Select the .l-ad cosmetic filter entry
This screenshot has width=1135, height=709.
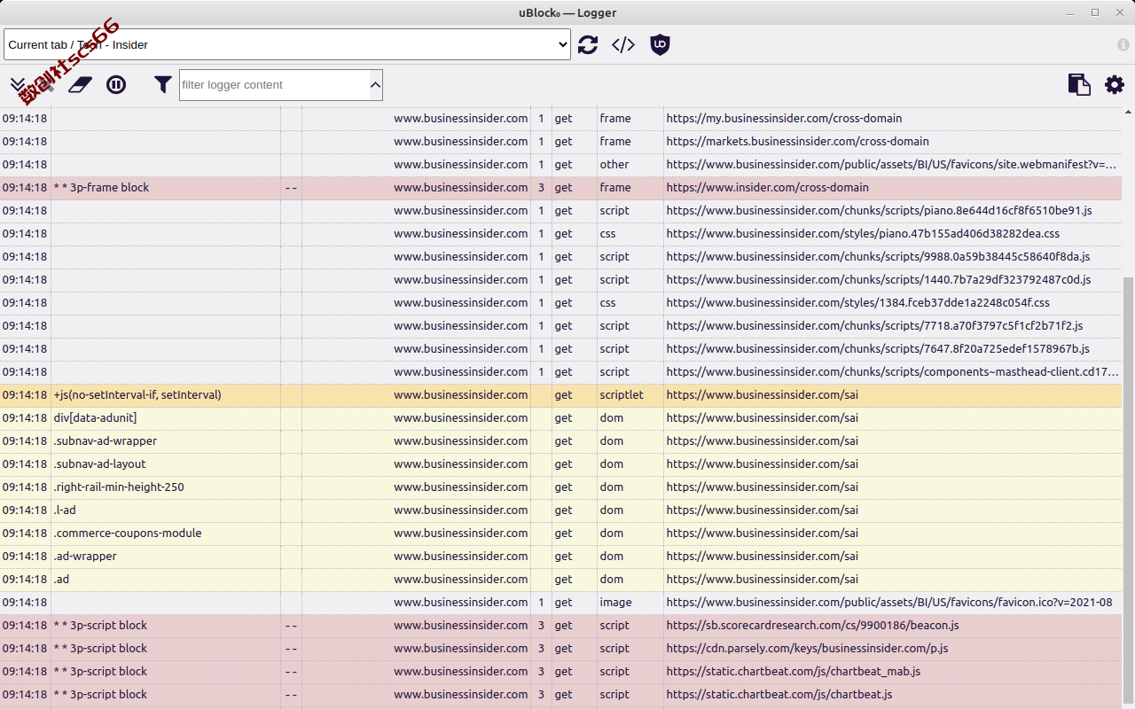pos(65,510)
